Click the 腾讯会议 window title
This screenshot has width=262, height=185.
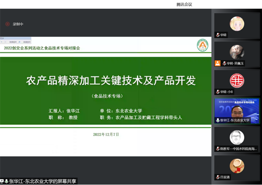(x=184, y=4)
